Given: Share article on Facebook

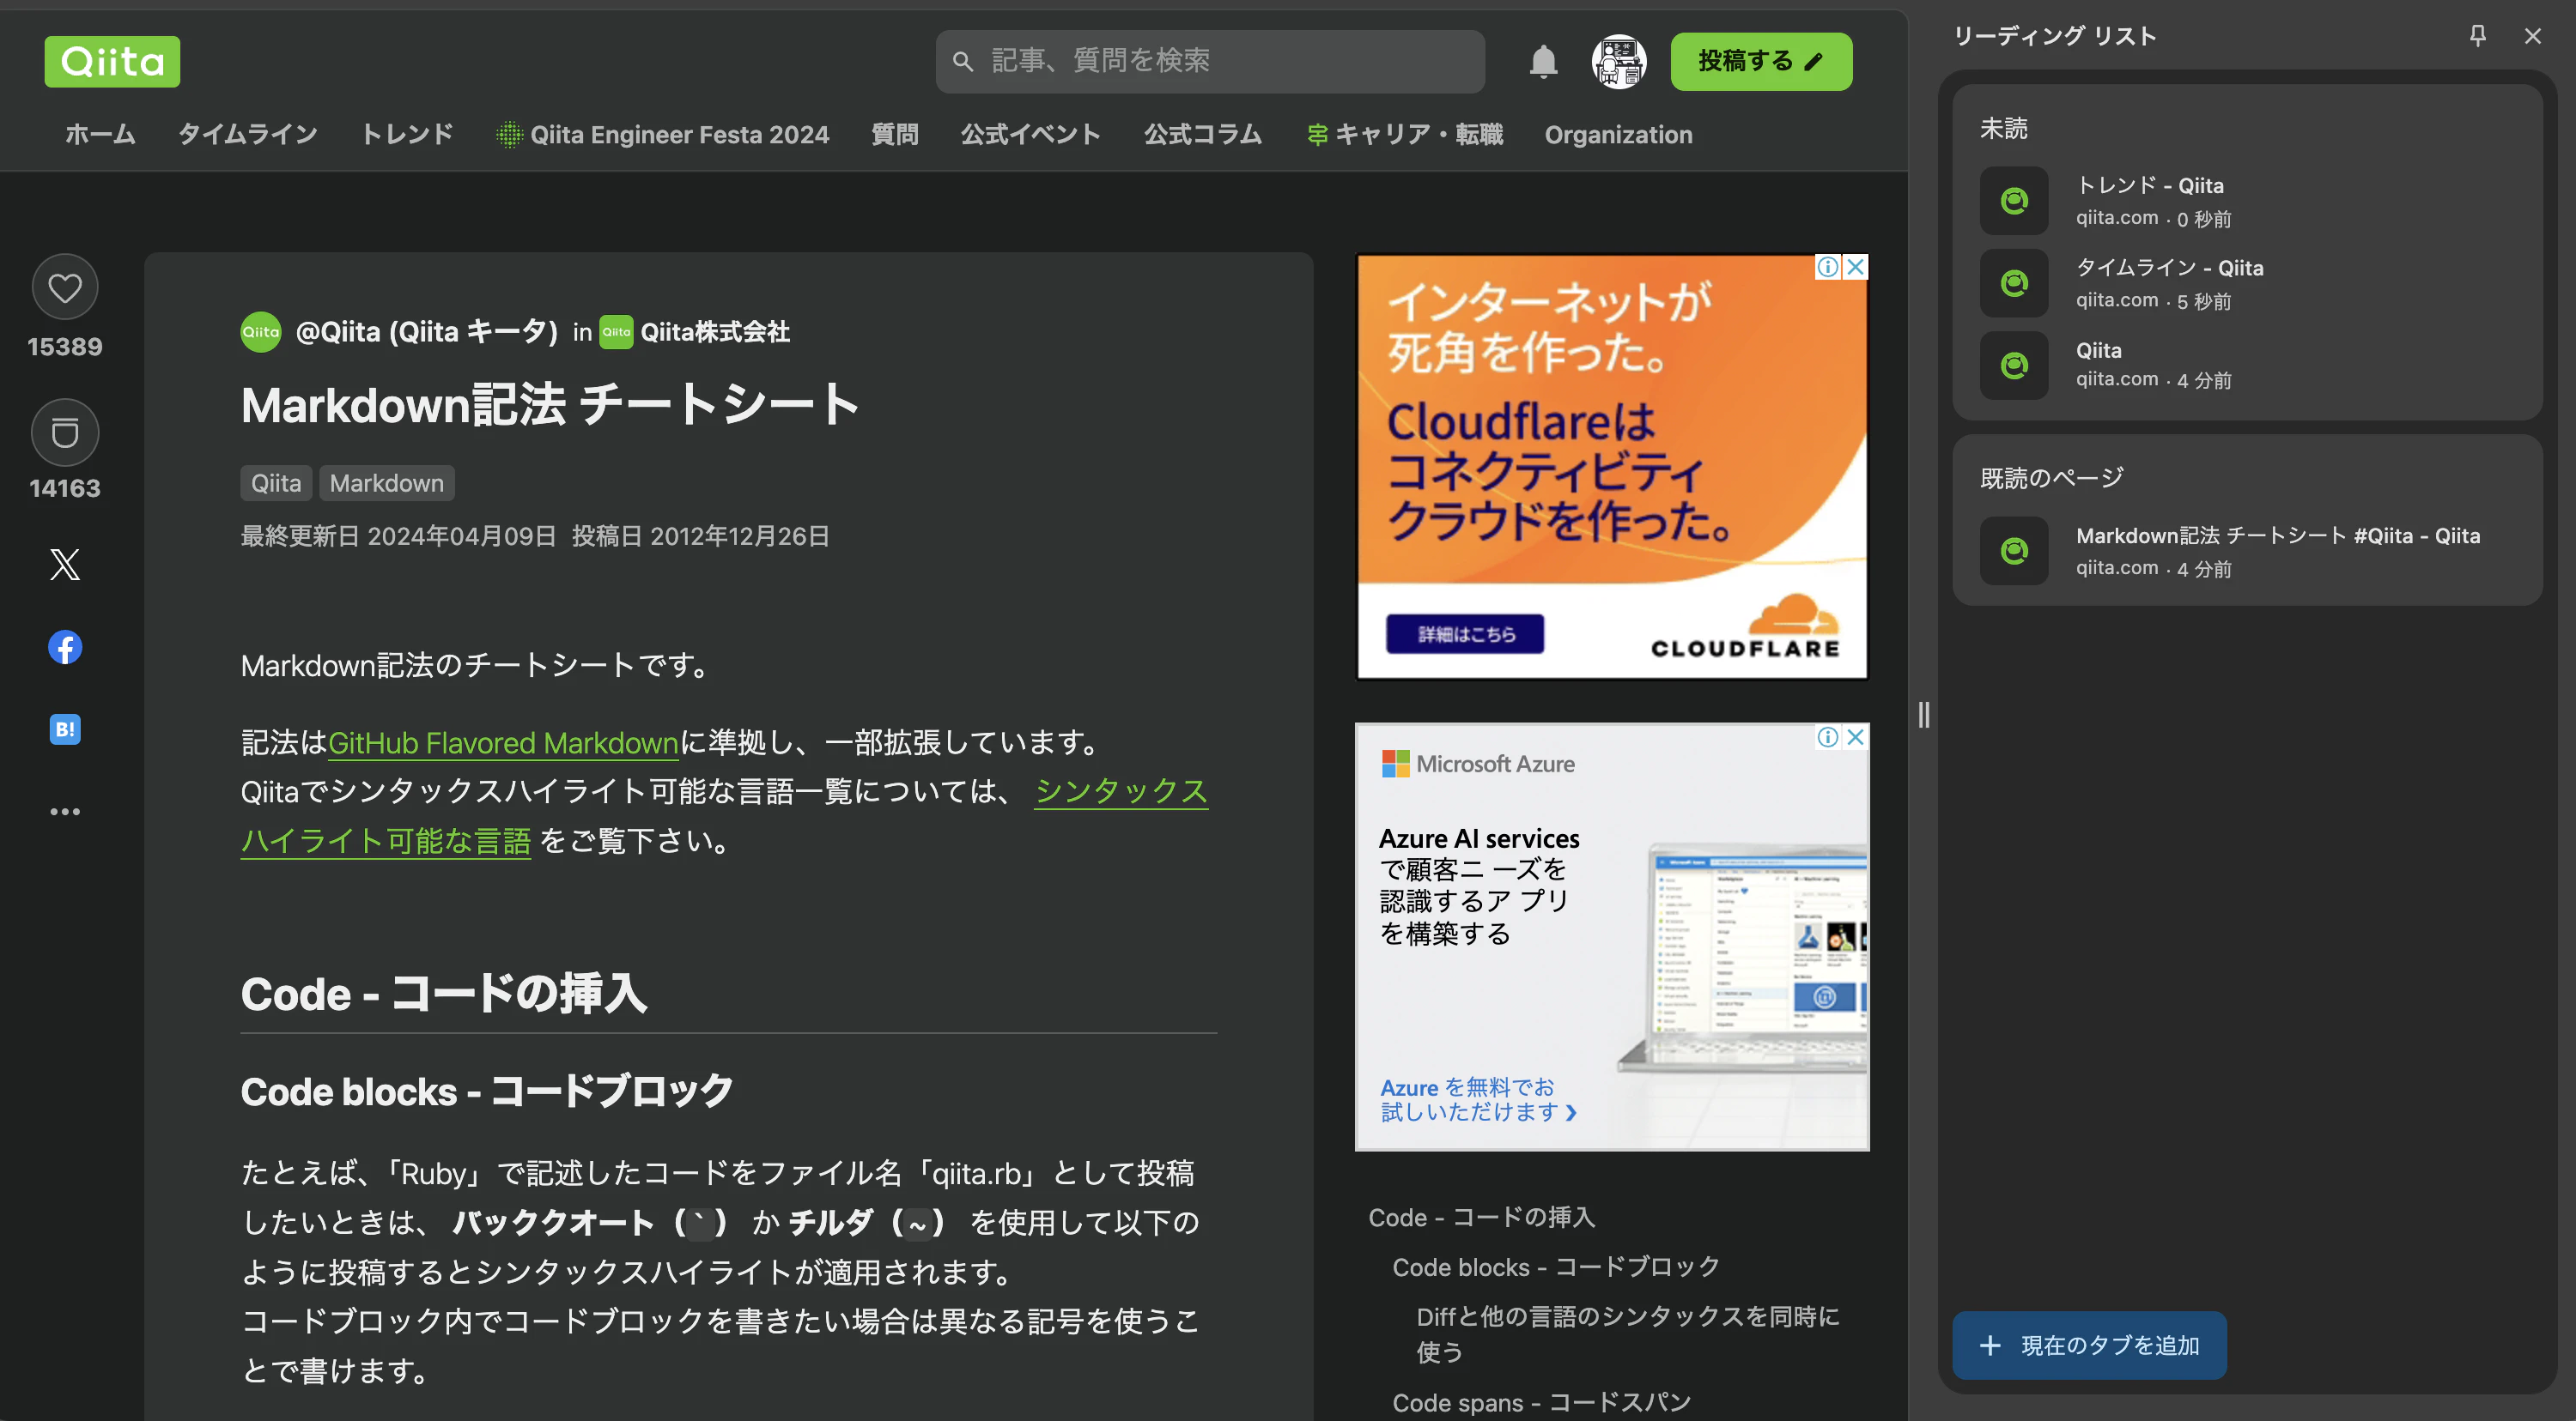Looking at the screenshot, I should coord(65,648).
